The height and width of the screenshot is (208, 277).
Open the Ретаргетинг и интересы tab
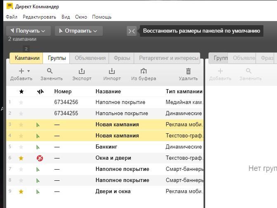(168, 58)
